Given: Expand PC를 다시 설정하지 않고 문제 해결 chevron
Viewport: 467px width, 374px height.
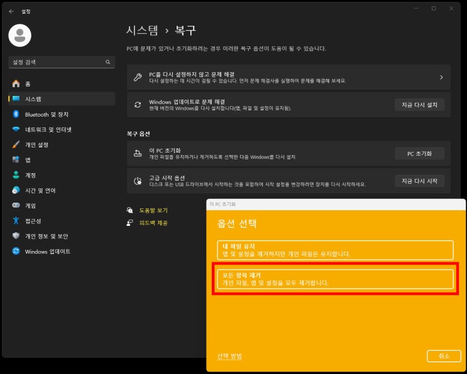Looking at the screenshot, I should [441, 77].
